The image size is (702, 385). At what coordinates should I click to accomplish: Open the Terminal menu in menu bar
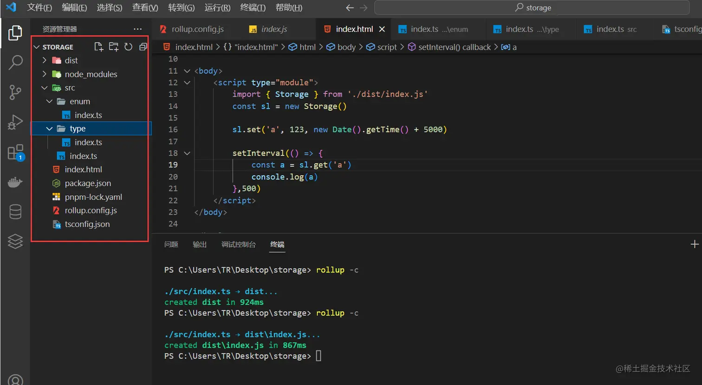pyautogui.click(x=253, y=7)
